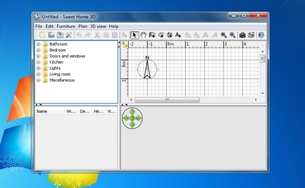This screenshot has width=305, height=188.
Task: Open Sweet Home 3D help icon
Action: [x=261, y=35]
